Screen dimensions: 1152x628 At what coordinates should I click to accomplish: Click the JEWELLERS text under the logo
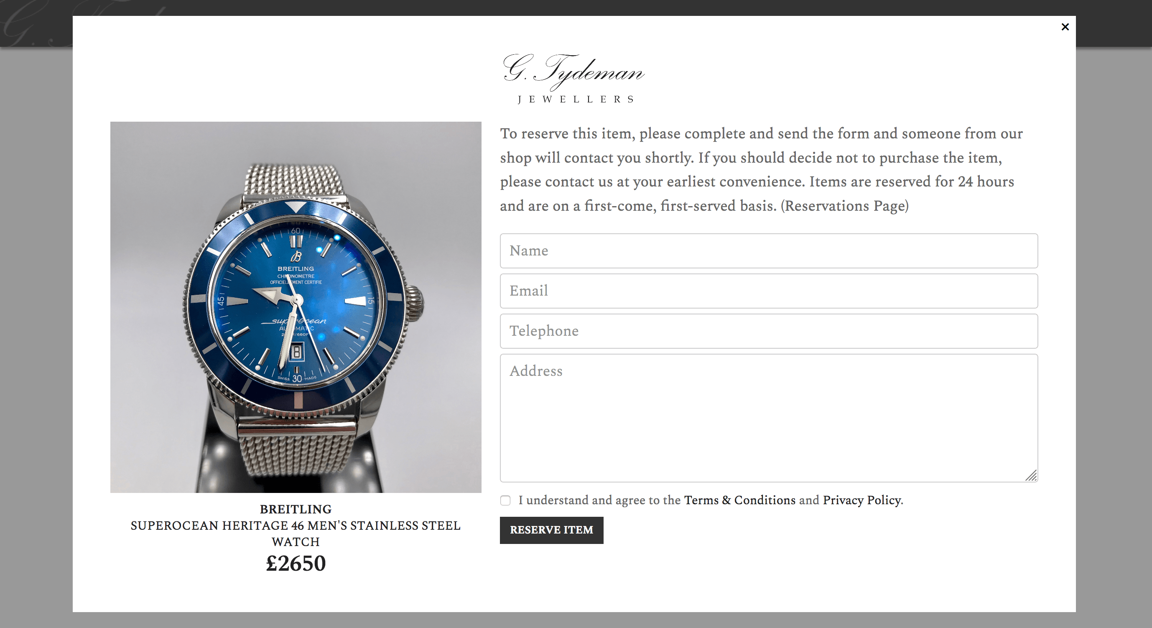tap(576, 99)
